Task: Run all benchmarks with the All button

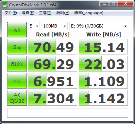Action: [x=17, y=30]
